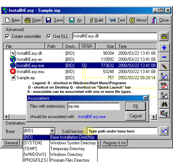Sort by File column header
The width and height of the screenshot is (173, 162).
[x=24, y=46]
